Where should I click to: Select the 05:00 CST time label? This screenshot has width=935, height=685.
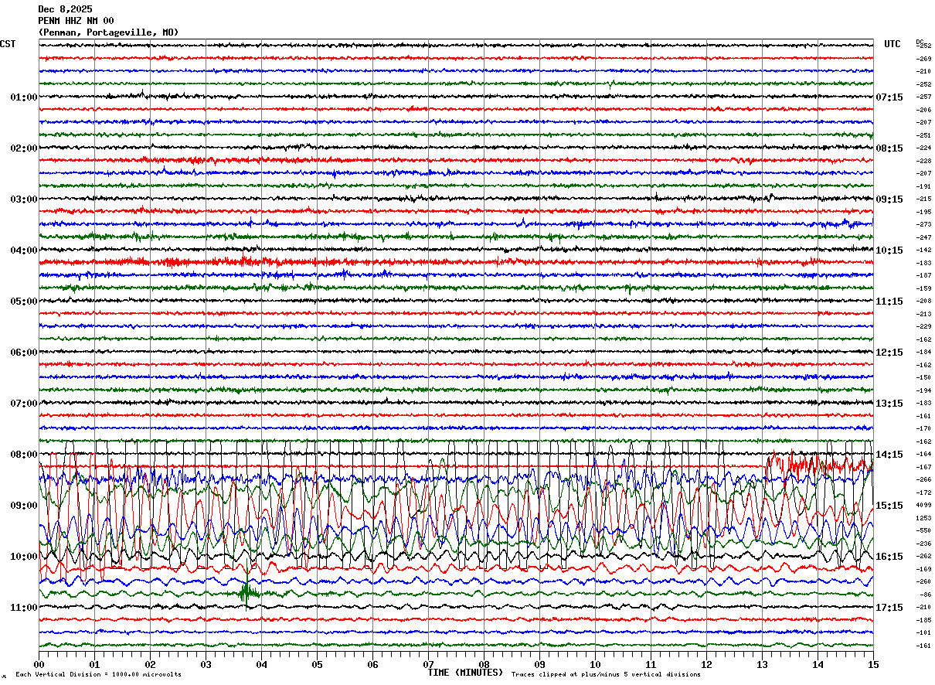click(x=24, y=302)
